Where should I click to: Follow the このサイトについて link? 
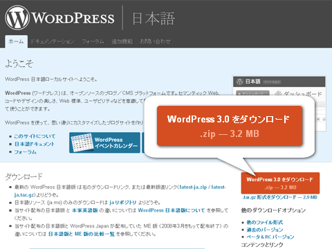pyautogui.click(x=35, y=136)
